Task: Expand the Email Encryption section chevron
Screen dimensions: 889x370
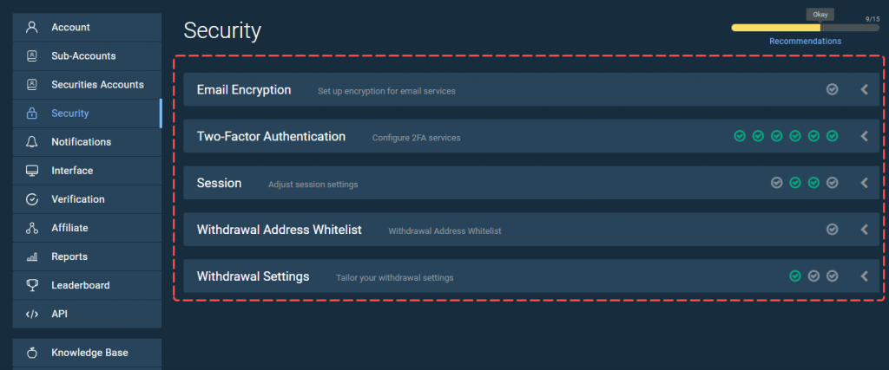Action: click(865, 89)
